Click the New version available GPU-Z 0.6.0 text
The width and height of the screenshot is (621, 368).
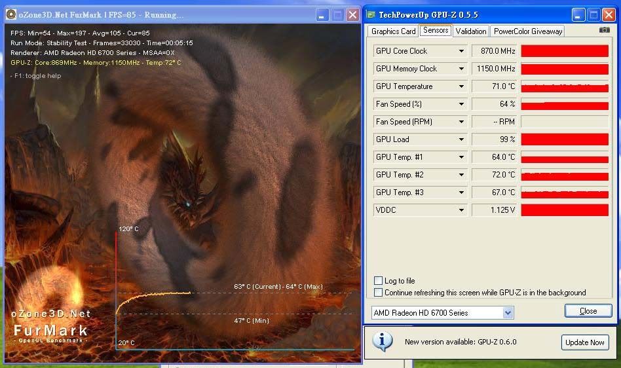(x=461, y=342)
